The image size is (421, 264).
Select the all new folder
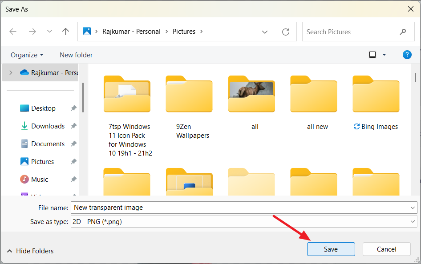[x=314, y=103]
